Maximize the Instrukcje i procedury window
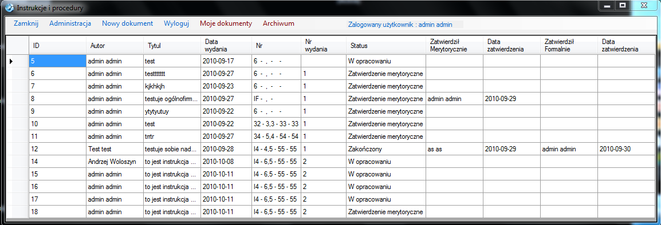This screenshot has height=225, width=661. pos(622,6)
